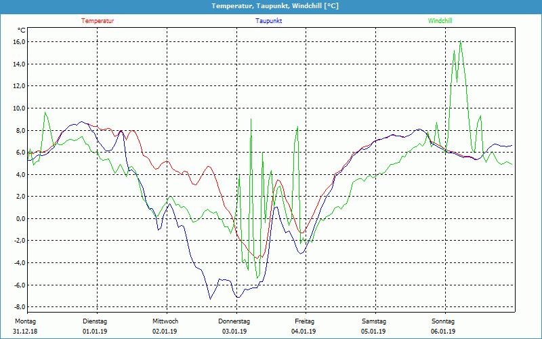Click the date 03.01.19
The height and width of the screenshot is (339, 542).
(234, 332)
